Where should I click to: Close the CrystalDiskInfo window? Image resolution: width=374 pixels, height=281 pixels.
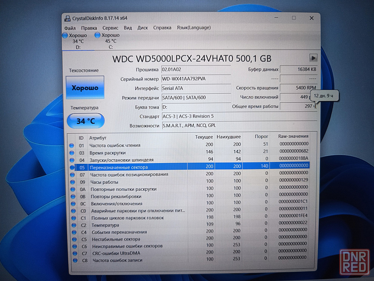point(311,18)
